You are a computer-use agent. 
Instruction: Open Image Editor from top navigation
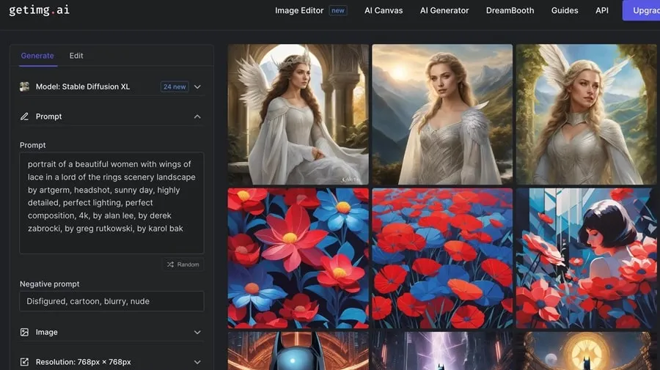click(x=300, y=10)
